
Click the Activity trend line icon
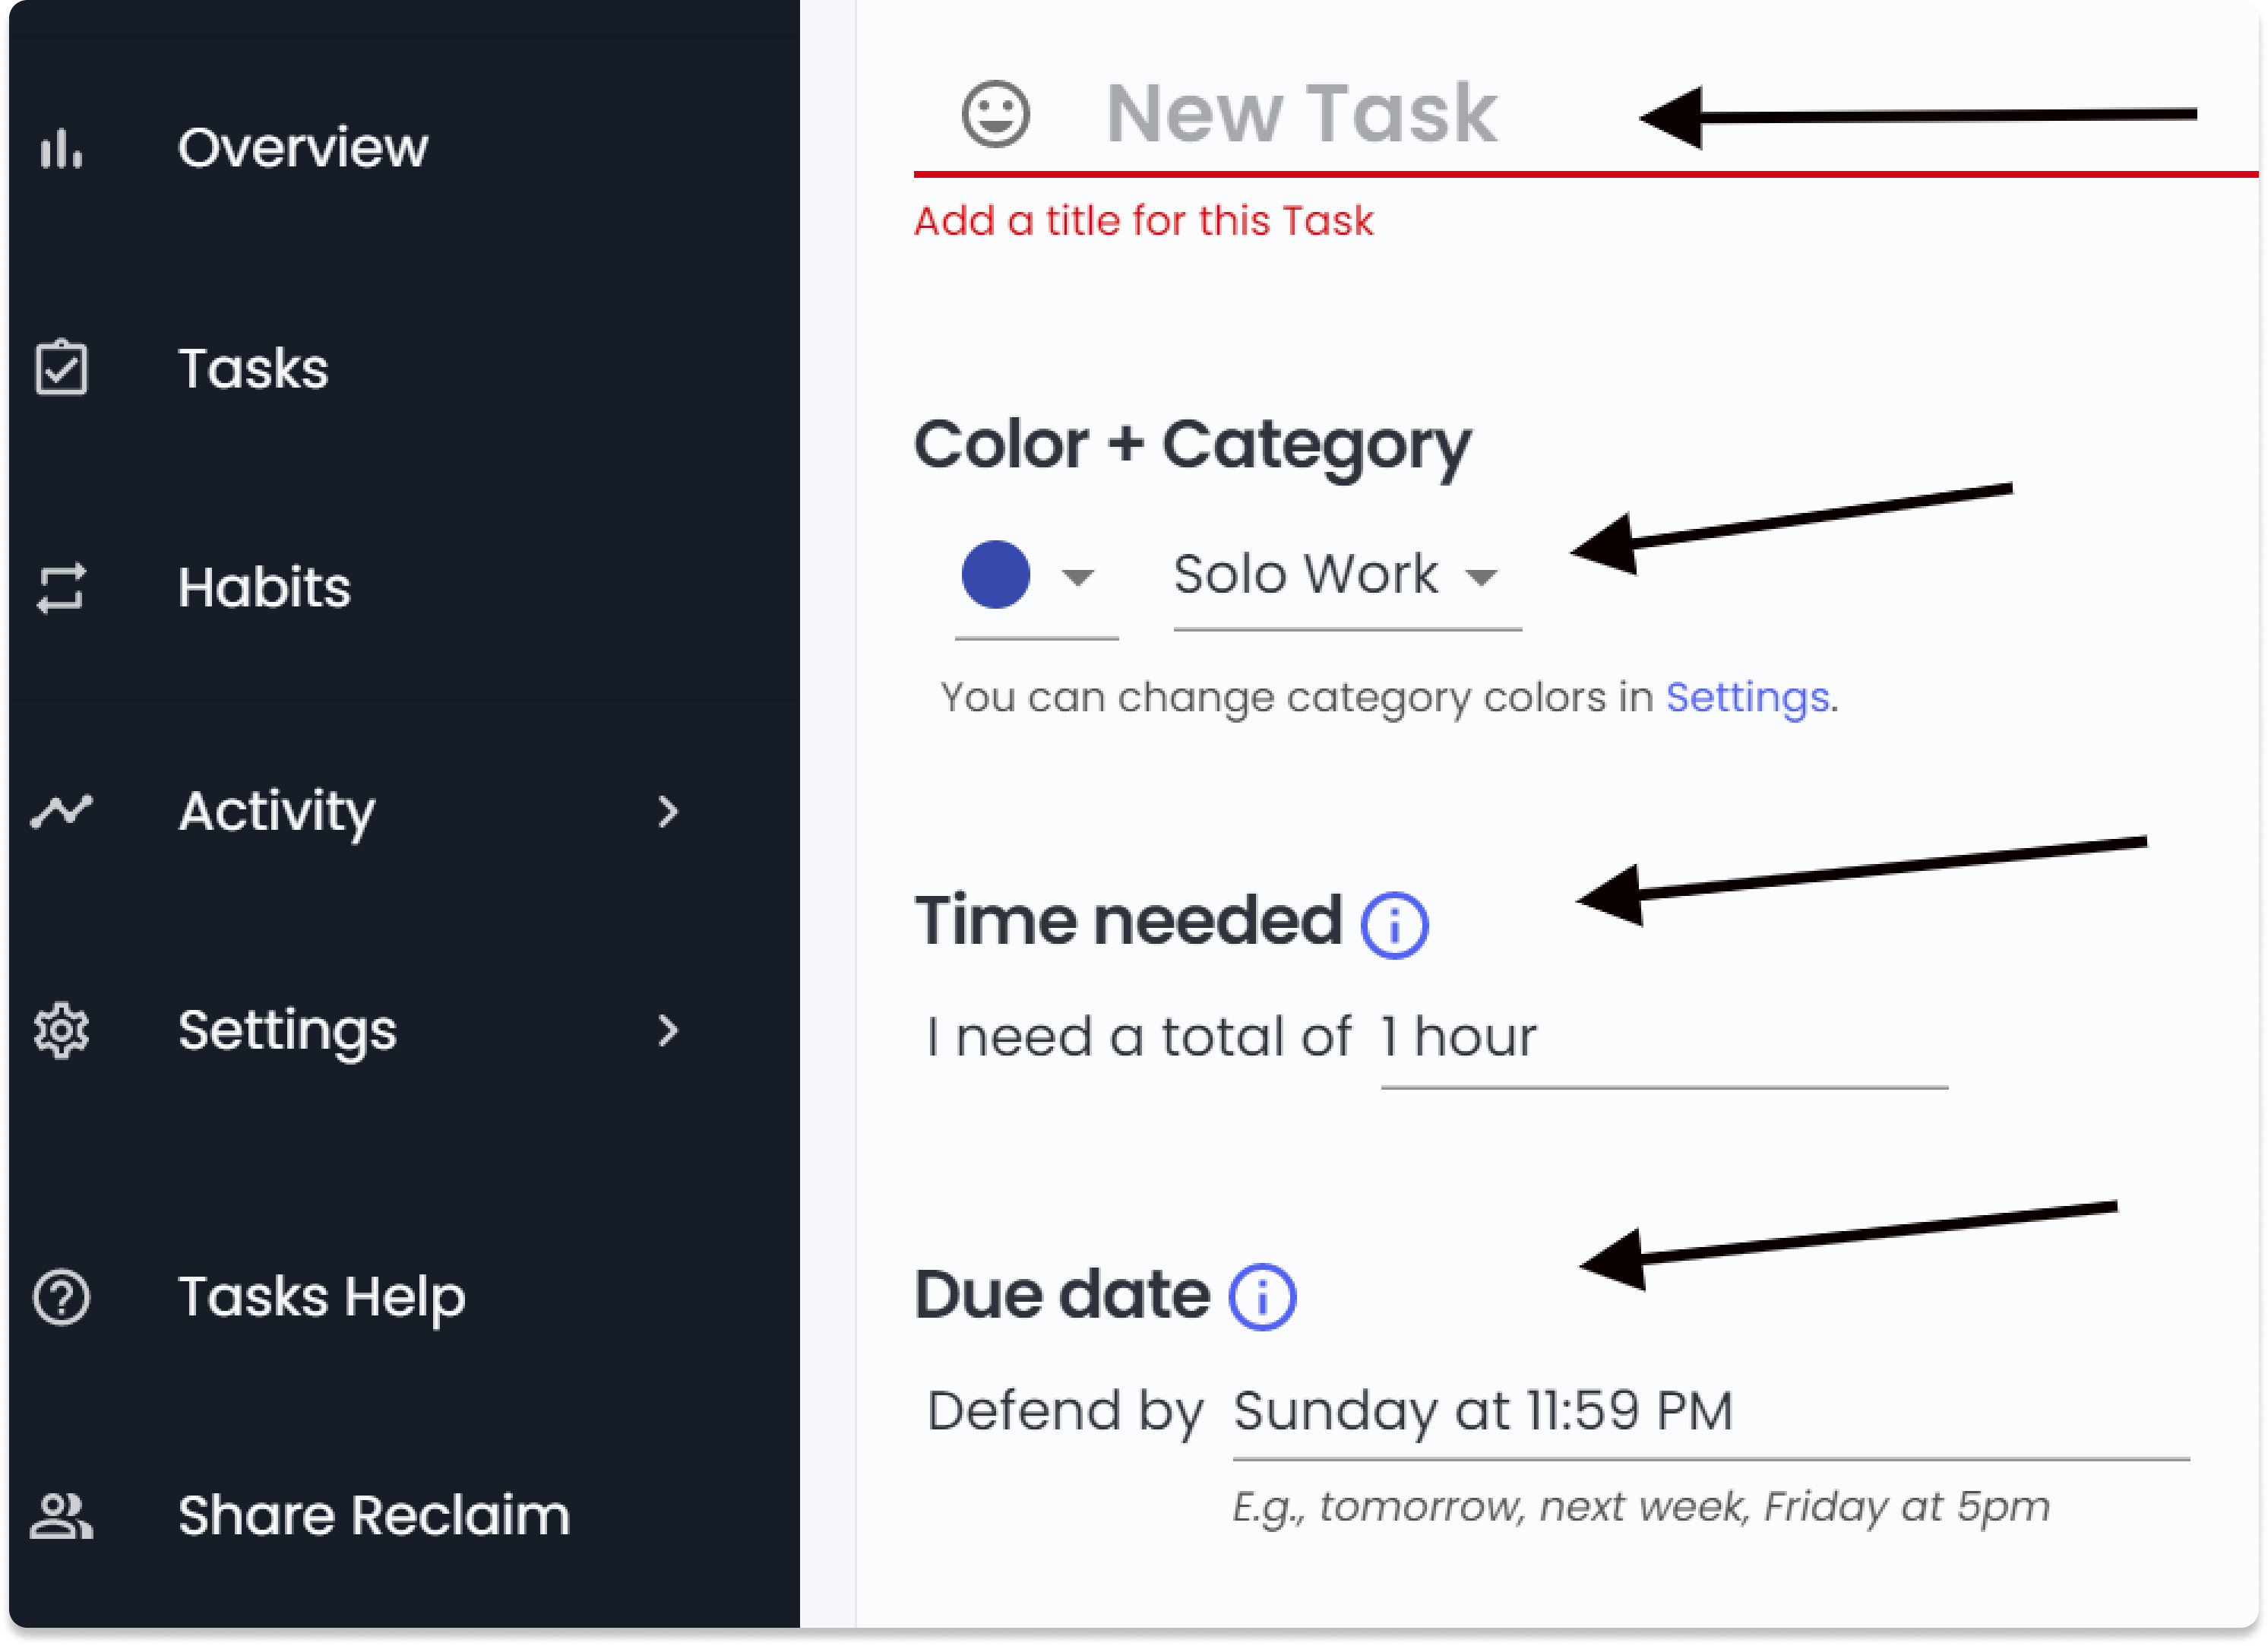pyautogui.click(x=61, y=811)
